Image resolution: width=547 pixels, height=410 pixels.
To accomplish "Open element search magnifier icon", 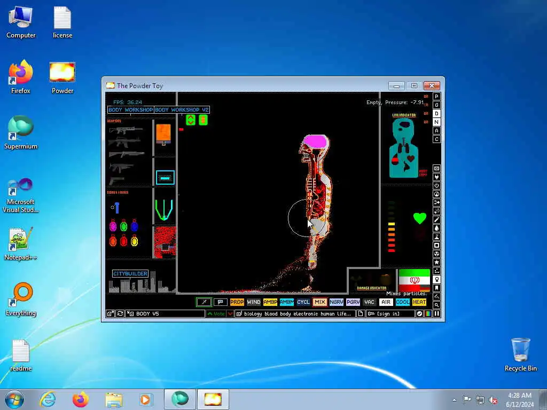I will pyautogui.click(x=436, y=305).
